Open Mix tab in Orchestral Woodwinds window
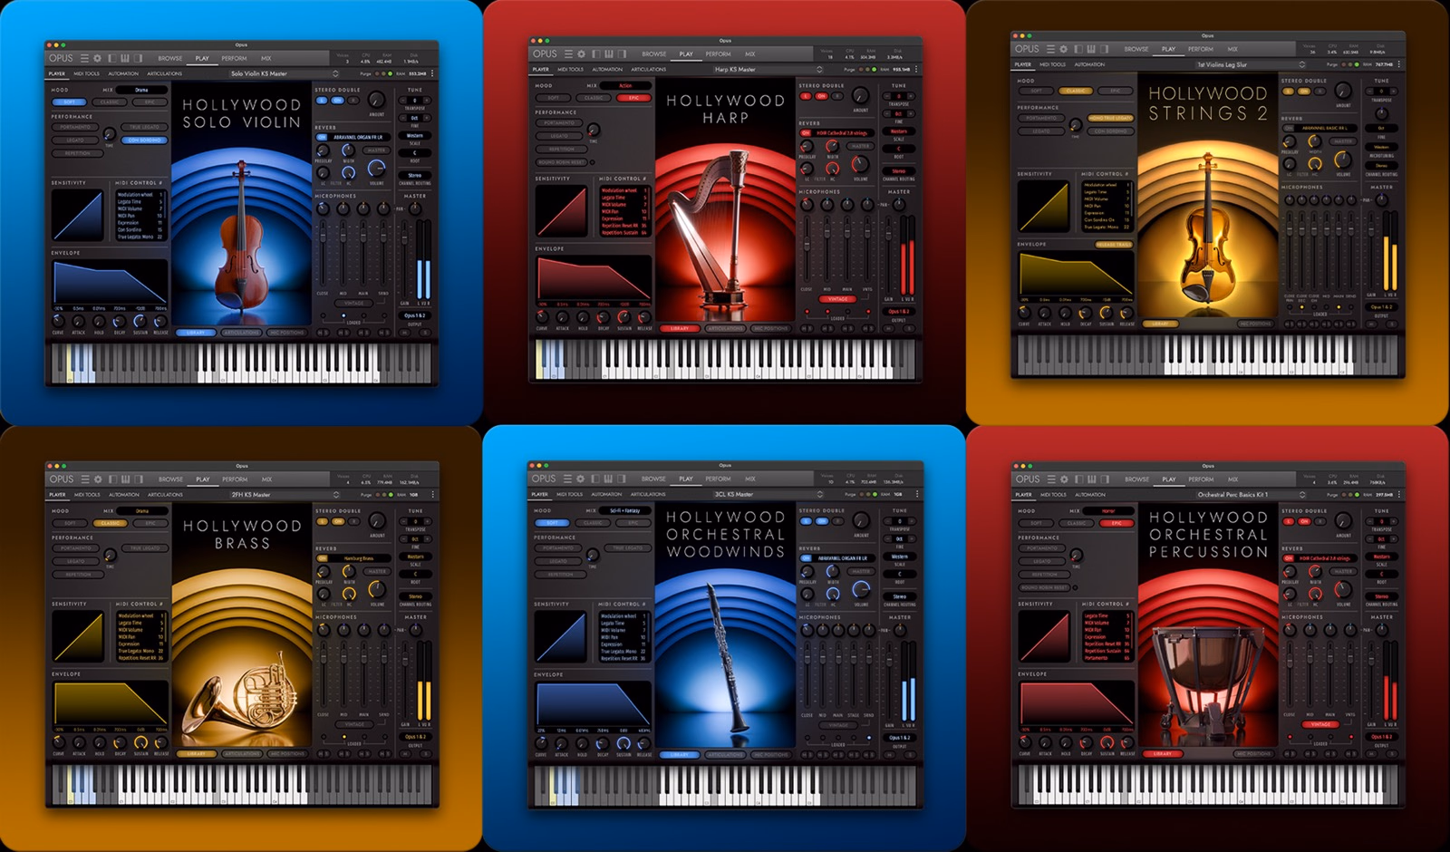1450x852 pixels. click(749, 479)
